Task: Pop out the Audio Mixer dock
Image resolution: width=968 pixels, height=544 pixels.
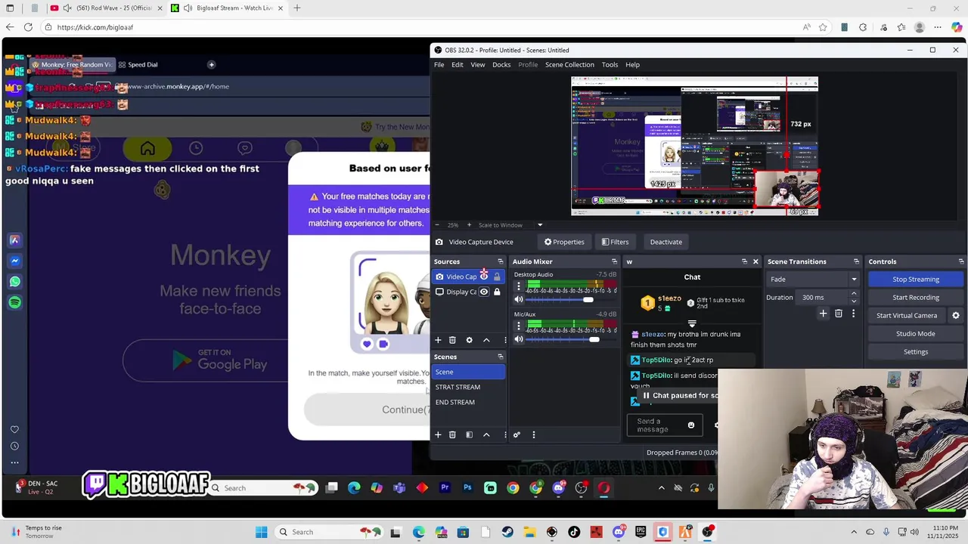Action: (614, 261)
